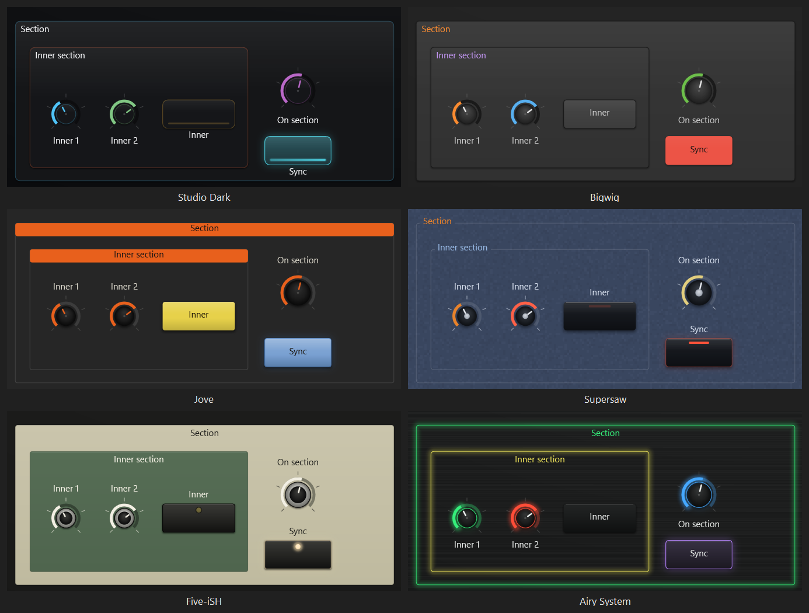The image size is (809, 613).
Task: Click the Inner 1 knob in Jove
Action: coord(65,316)
